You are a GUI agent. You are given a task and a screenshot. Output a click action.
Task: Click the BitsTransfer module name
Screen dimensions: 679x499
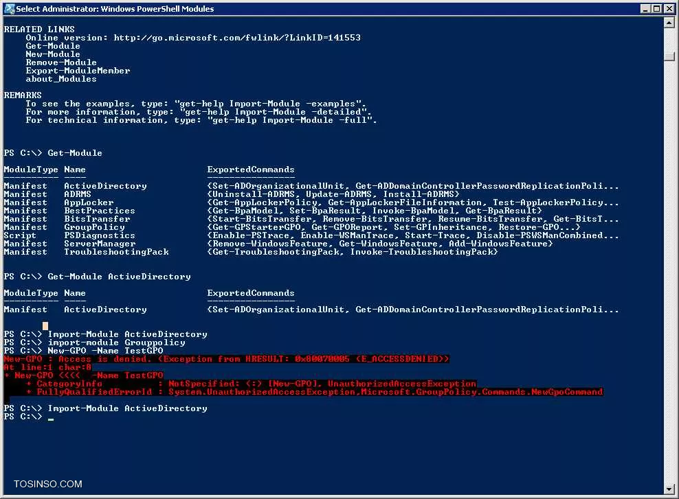[97, 219]
